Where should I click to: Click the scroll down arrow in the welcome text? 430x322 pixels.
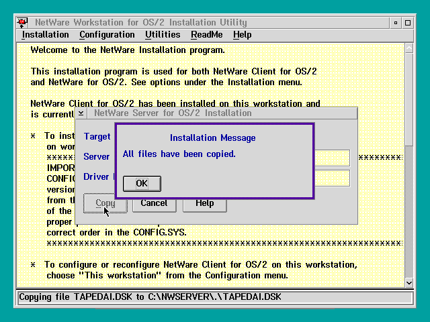point(409,282)
